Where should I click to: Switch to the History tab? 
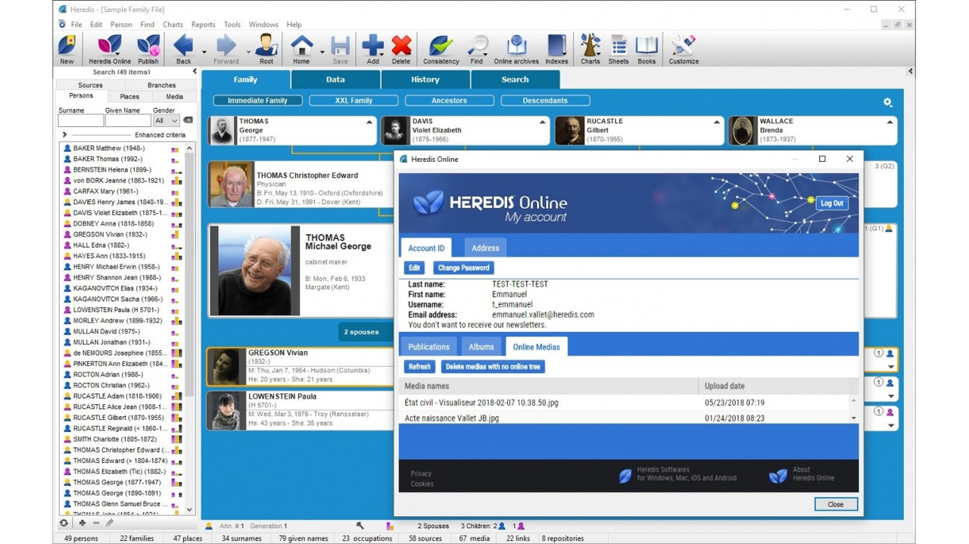click(425, 79)
